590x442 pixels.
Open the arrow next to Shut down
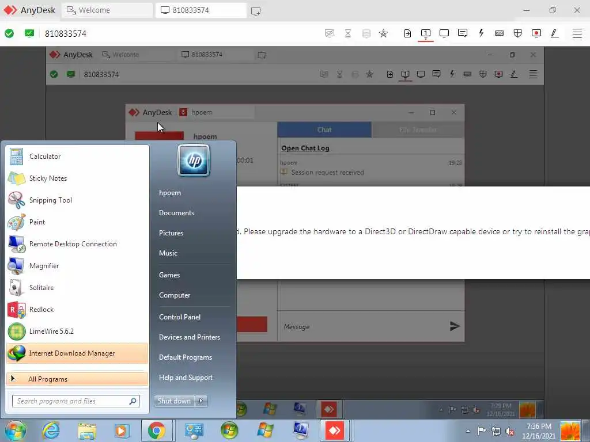[x=201, y=401]
